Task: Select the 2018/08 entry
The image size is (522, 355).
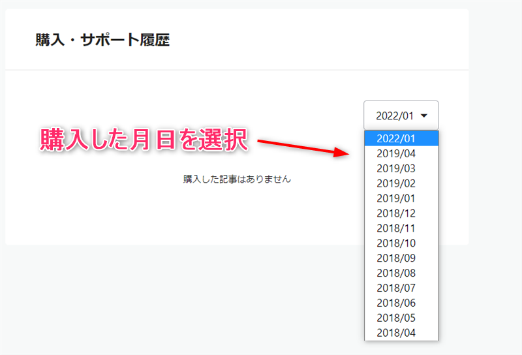Action: (x=401, y=273)
